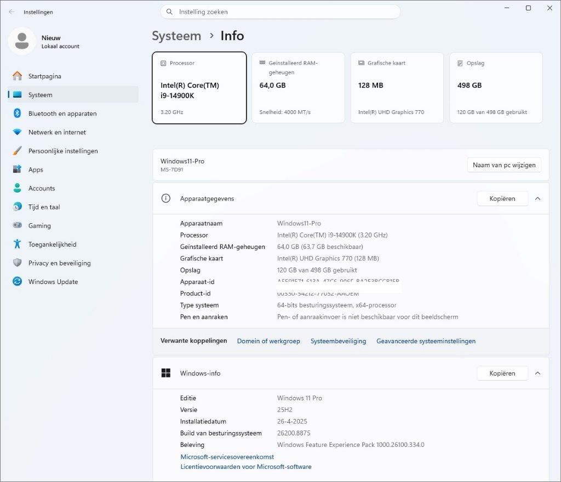Open Domein of werkgroep link
Image resolution: width=561 pixels, height=482 pixels.
click(268, 341)
